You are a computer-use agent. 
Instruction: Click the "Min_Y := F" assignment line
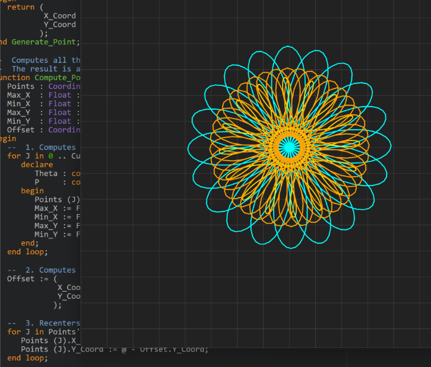tap(56, 235)
